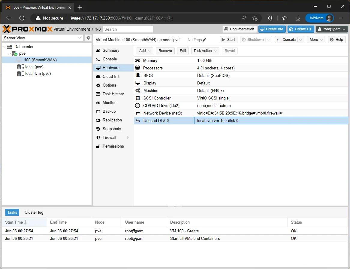Viewport: 350px width, 269px height.
Task: Open the Summary tab
Action: click(113, 50)
